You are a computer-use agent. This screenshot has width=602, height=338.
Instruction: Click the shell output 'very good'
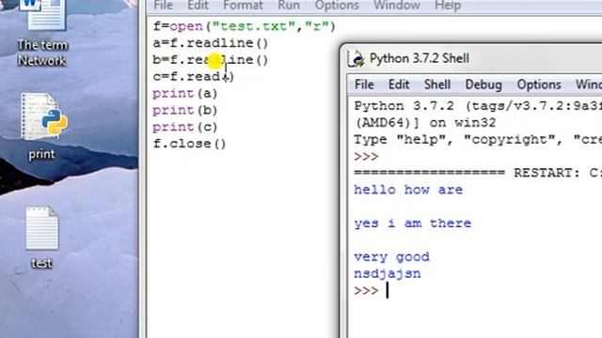391,256
